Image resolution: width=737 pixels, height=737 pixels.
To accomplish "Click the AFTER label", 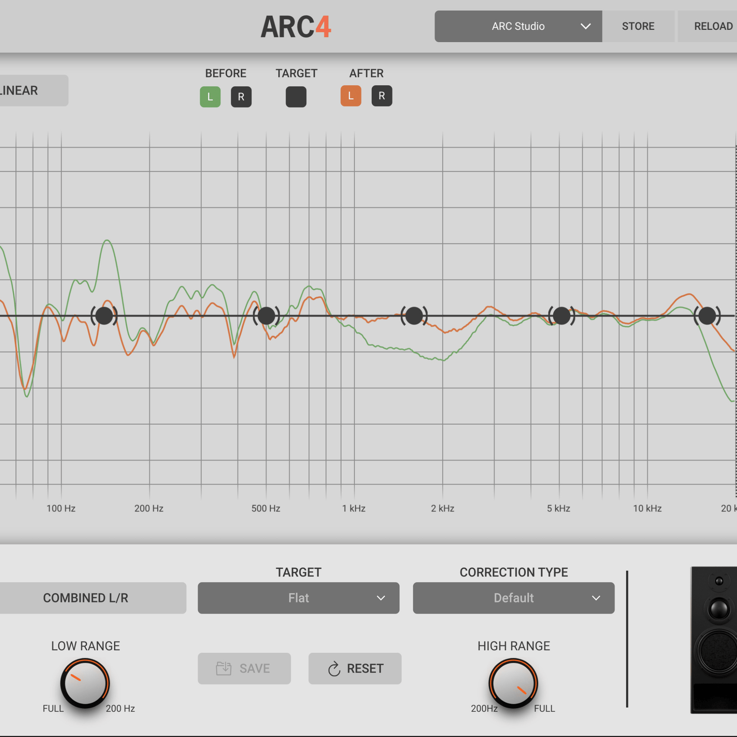I will tap(366, 73).
